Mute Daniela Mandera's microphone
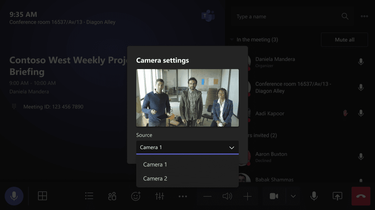The width and height of the screenshot is (375, 210). (361, 62)
